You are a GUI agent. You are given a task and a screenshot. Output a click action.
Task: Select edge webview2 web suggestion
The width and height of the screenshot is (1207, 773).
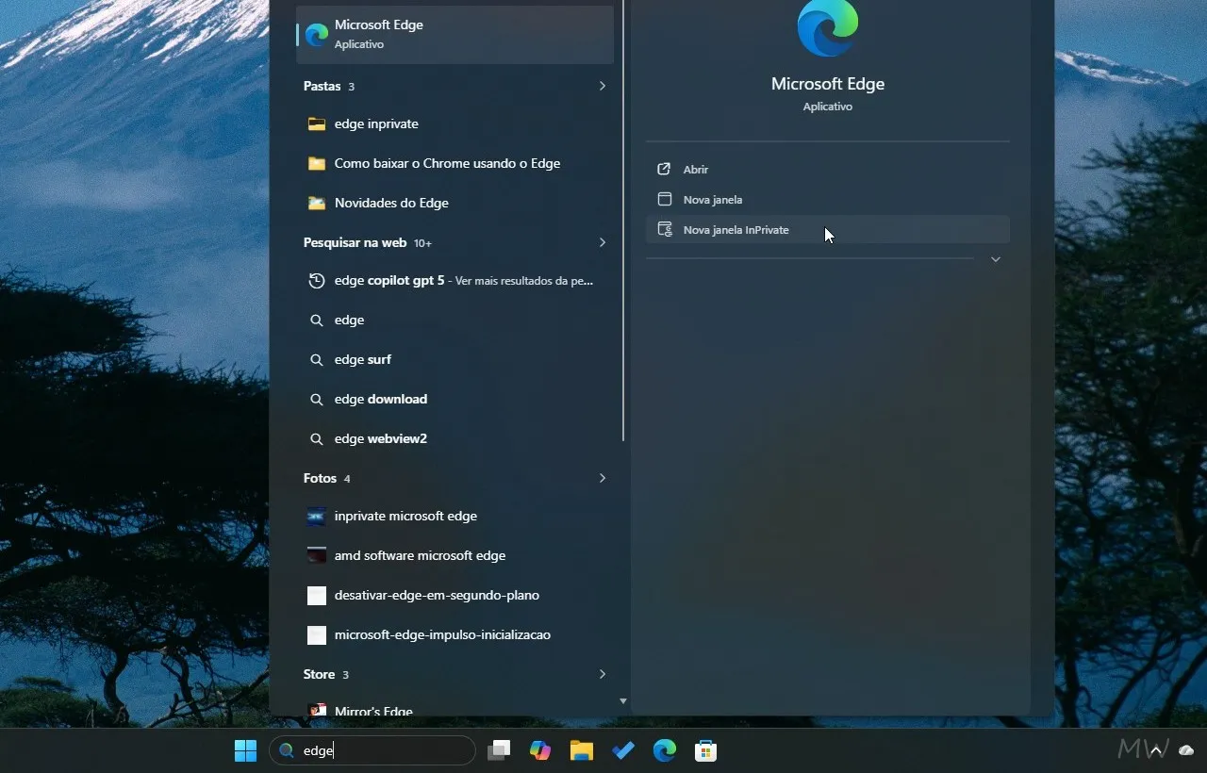(455, 438)
